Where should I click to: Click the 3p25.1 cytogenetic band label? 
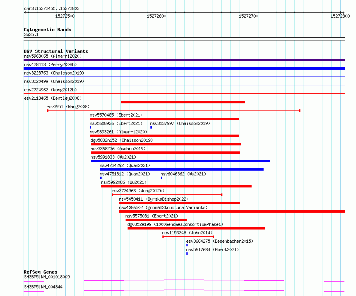coord(31,34)
